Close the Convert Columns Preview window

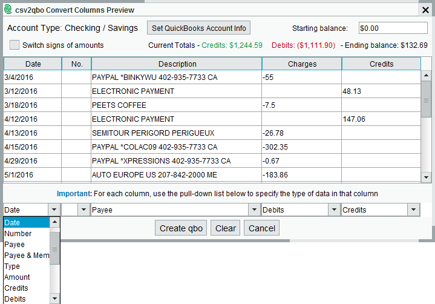click(x=424, y=10)
